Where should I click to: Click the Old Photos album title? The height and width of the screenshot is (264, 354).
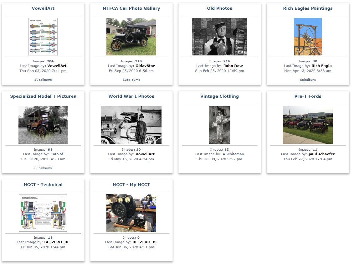(x=219, y=8)
